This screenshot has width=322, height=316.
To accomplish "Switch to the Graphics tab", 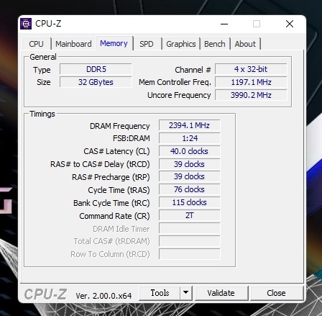I will pos(181,44).
